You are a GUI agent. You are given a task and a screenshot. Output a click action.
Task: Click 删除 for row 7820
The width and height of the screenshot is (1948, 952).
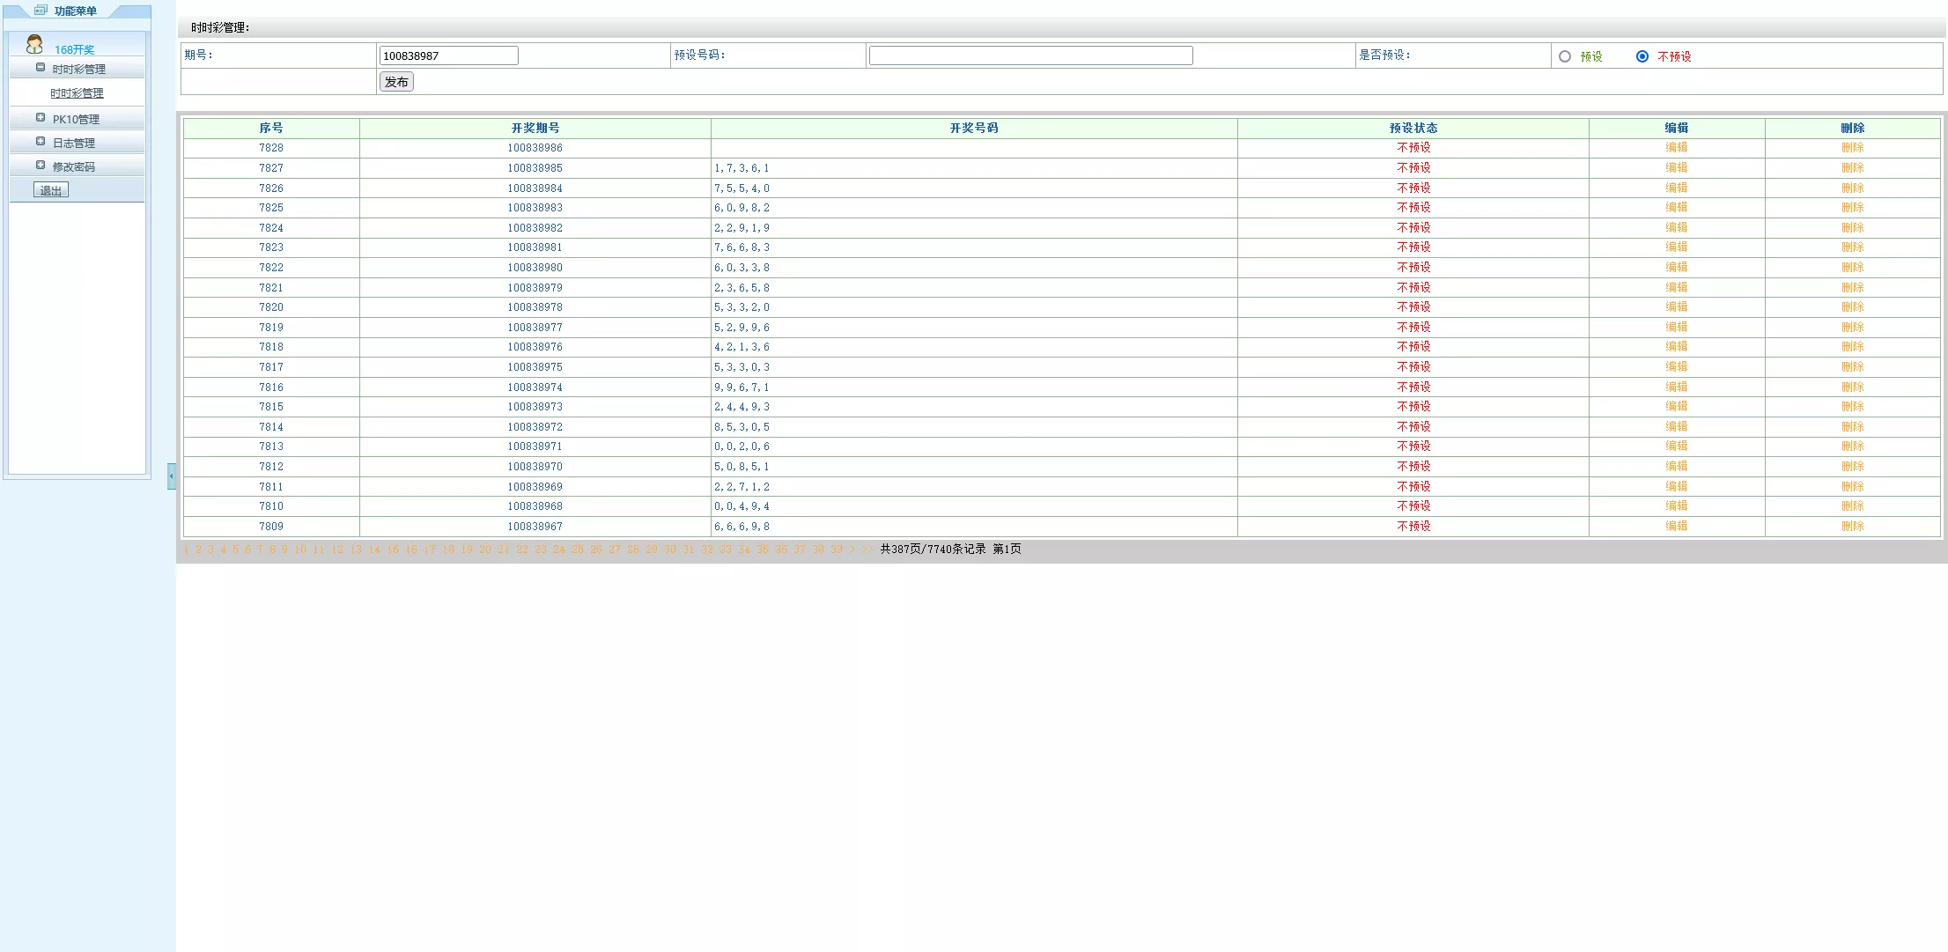1852,307
